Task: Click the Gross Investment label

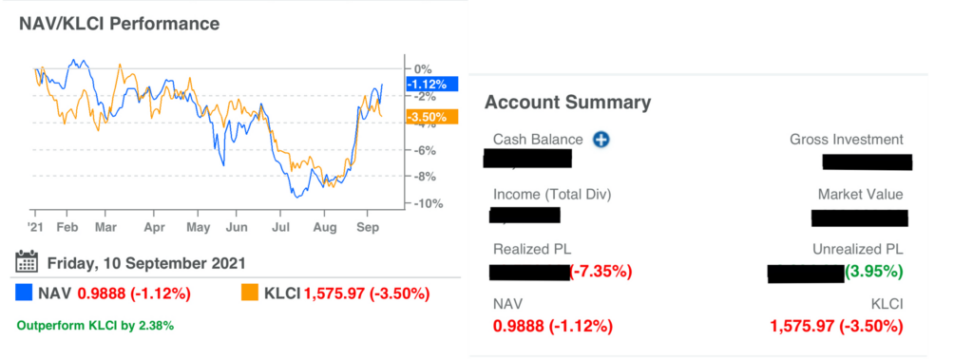Action: [x=847, y=140]
